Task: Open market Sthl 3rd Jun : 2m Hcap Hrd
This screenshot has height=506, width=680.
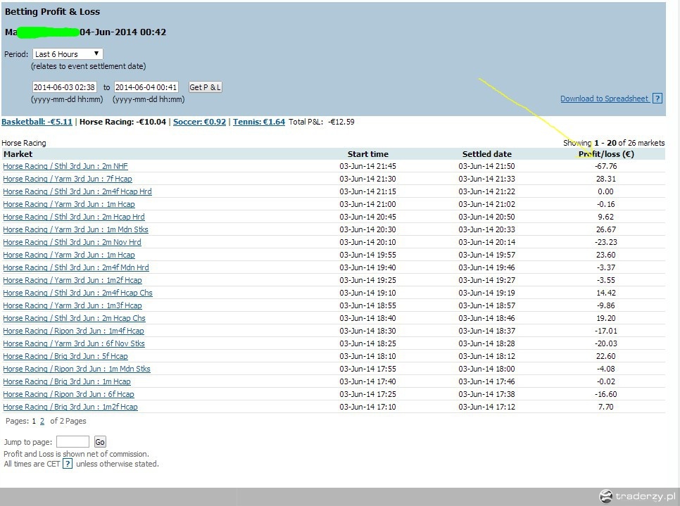Action: coord(74,217)
